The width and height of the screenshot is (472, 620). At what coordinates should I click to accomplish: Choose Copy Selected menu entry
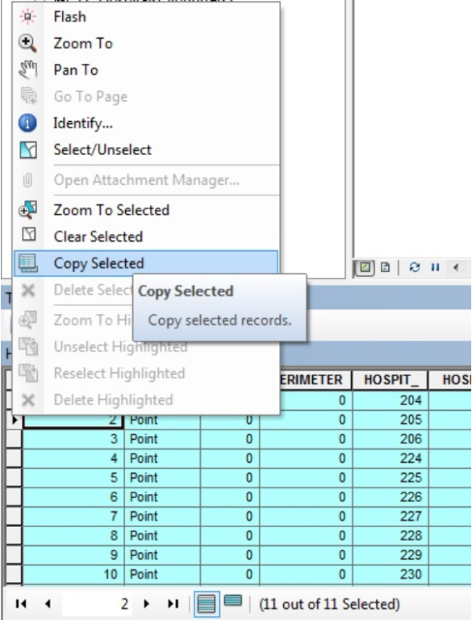[146, 263]
